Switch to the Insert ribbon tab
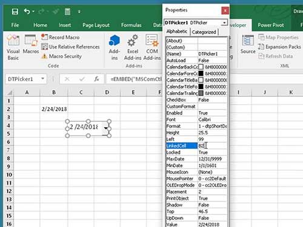 point(65,25)
